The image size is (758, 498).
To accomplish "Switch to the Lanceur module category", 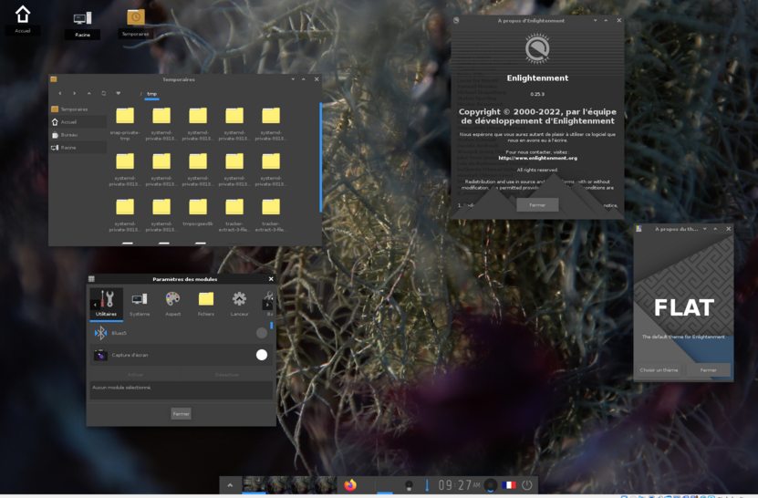I will tap(239, 304).
